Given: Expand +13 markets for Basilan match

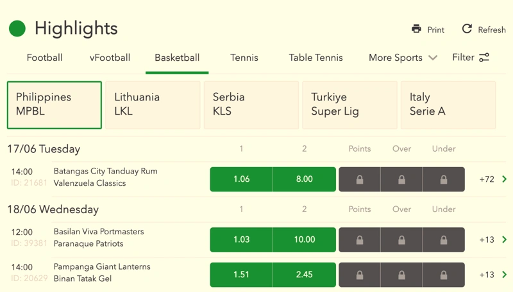Looking at the screenshot, I should point(492,239).
